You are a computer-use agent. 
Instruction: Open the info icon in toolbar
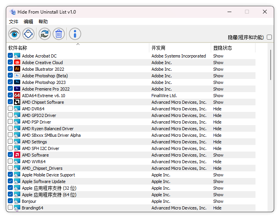pyautogui.click(x=75, y=34)
